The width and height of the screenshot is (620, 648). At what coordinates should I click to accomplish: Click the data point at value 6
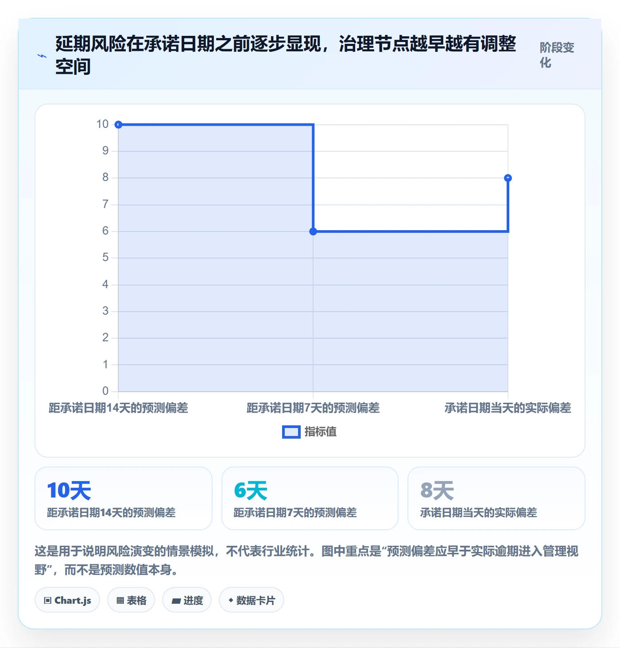[x=313, y=231]
